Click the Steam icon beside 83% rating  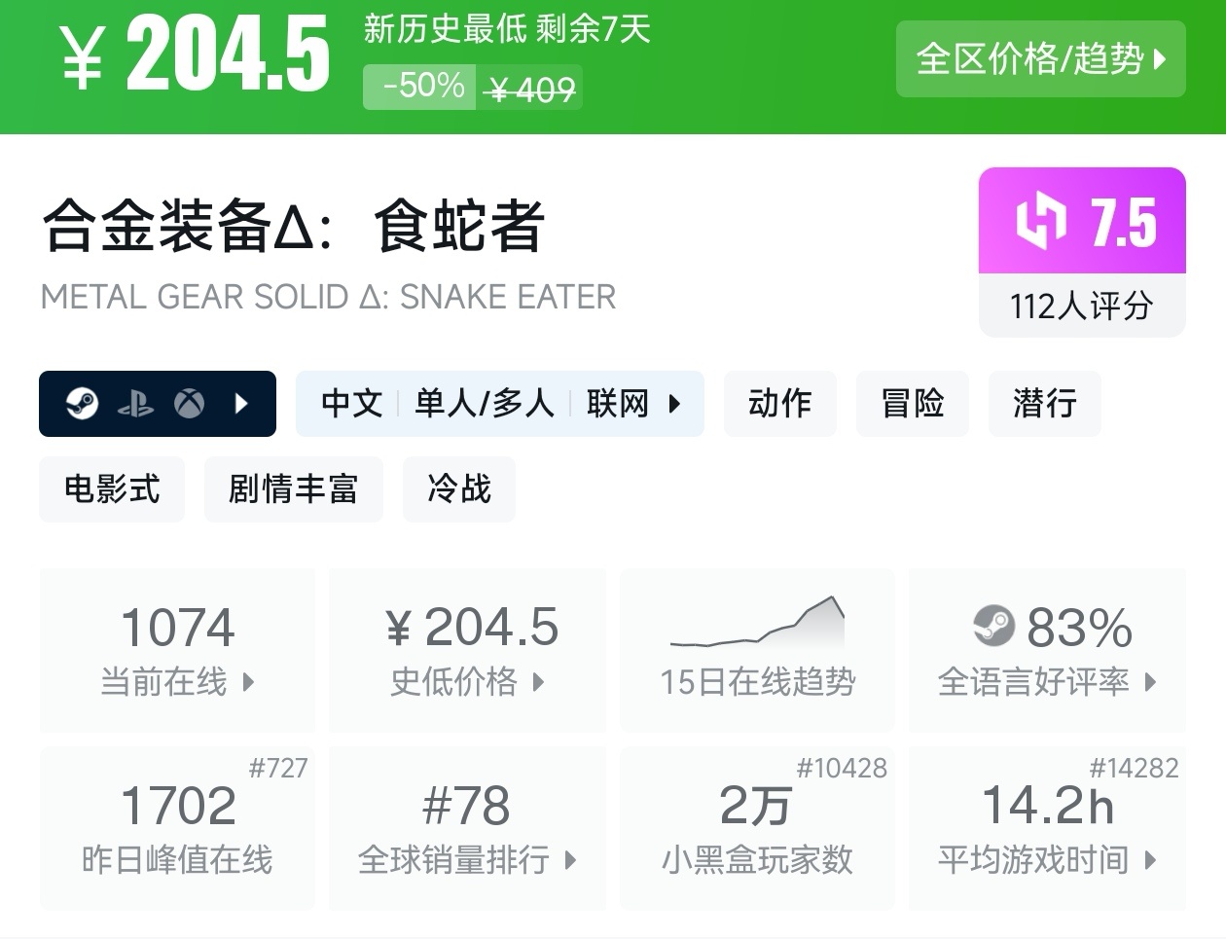[x=993, y=627]
